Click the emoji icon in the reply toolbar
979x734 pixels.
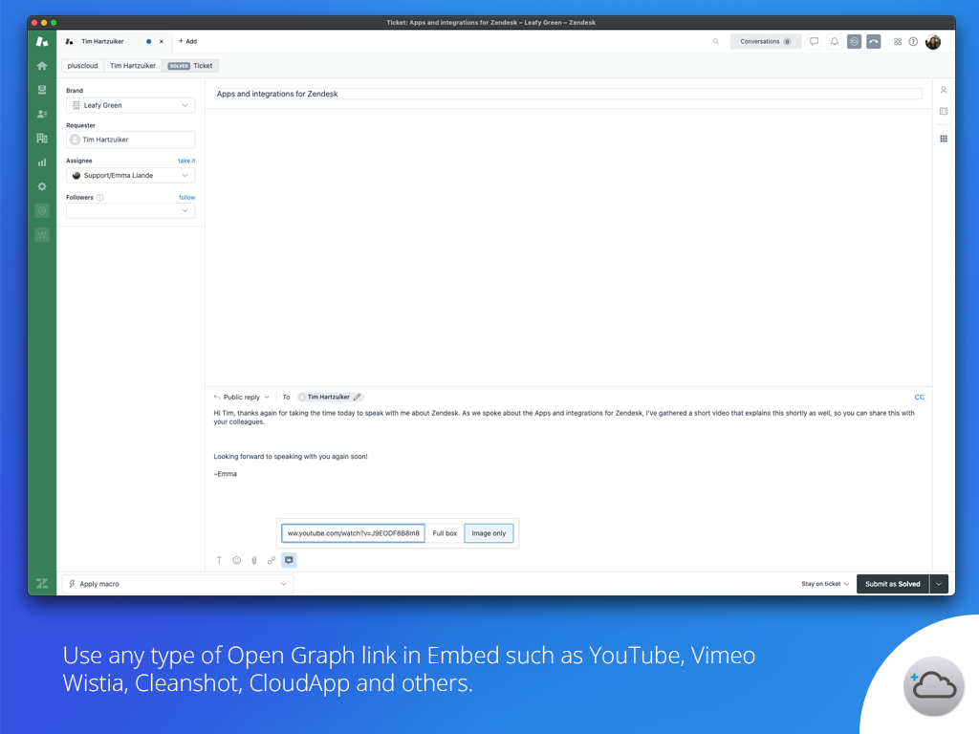236,560
